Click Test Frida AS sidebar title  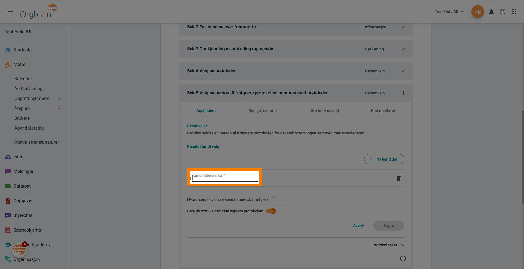click(18, 32)
